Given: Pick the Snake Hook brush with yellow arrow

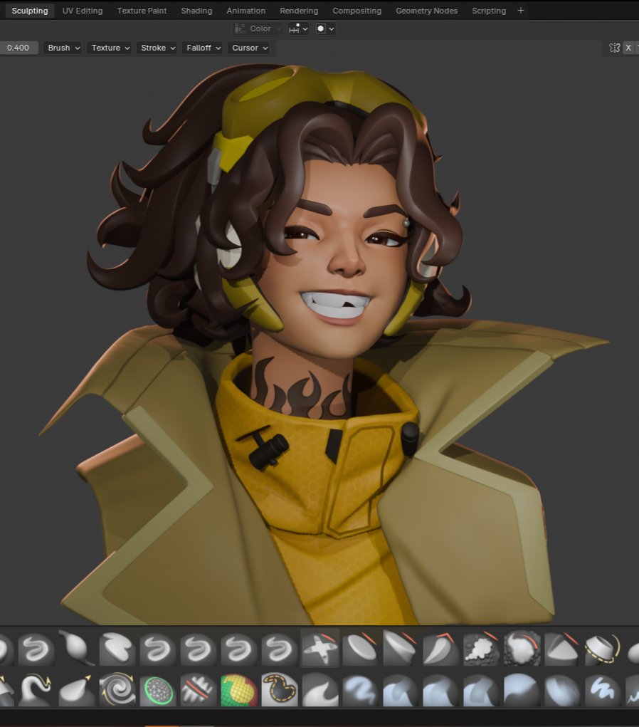Looking at the screenshot, I should pyautogui.click(x=36, y=689).
